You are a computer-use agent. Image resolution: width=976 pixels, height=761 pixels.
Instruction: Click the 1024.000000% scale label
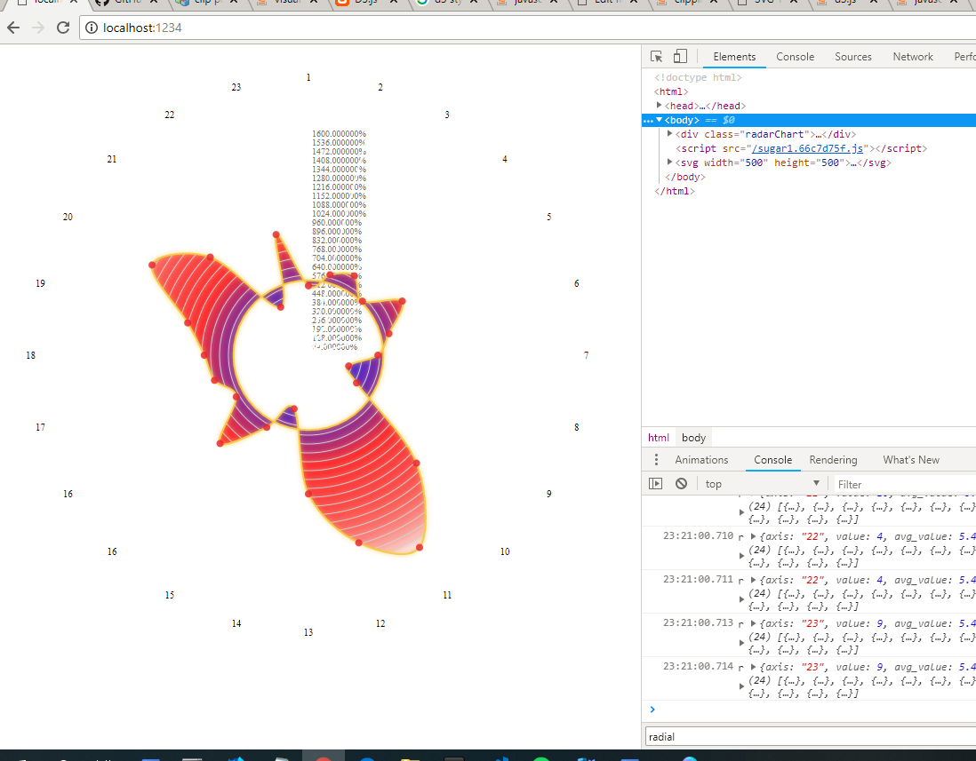[x=340, y=214]
